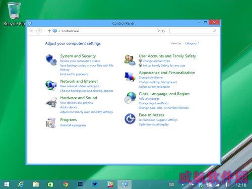Open the System and Security shield icon
Viewport: 252px width, 189px height.
point(51,59)
